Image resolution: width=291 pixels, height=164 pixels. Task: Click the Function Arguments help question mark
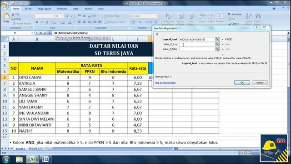click(x=256, y=27)
